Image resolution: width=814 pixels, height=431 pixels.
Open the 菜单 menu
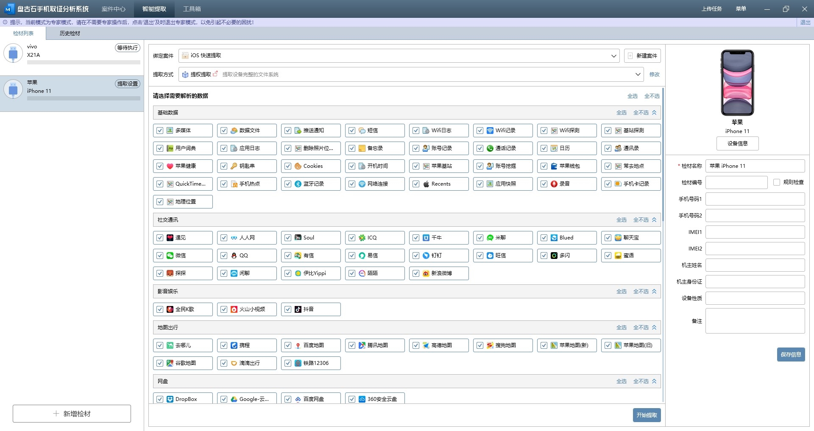click(x=741, y=9)
